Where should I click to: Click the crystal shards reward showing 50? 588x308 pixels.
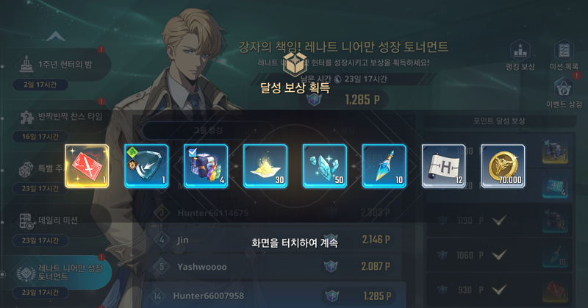(x=325, y=166)
